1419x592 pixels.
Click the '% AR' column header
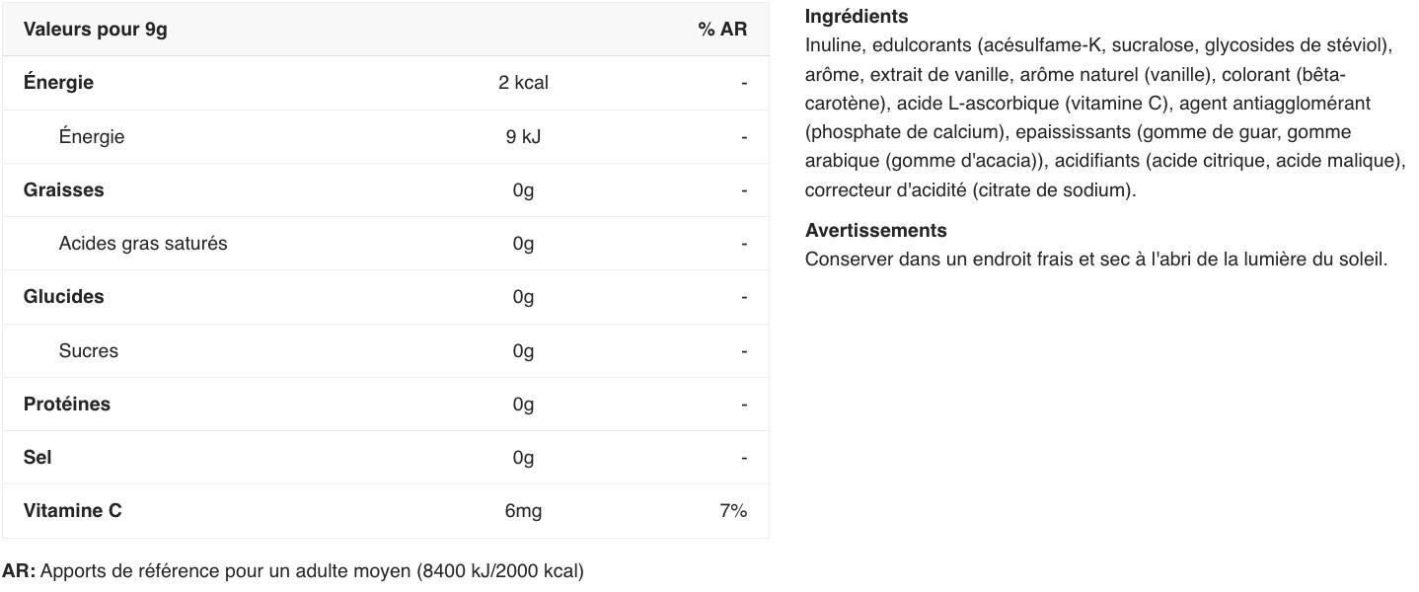pos(722,29)
